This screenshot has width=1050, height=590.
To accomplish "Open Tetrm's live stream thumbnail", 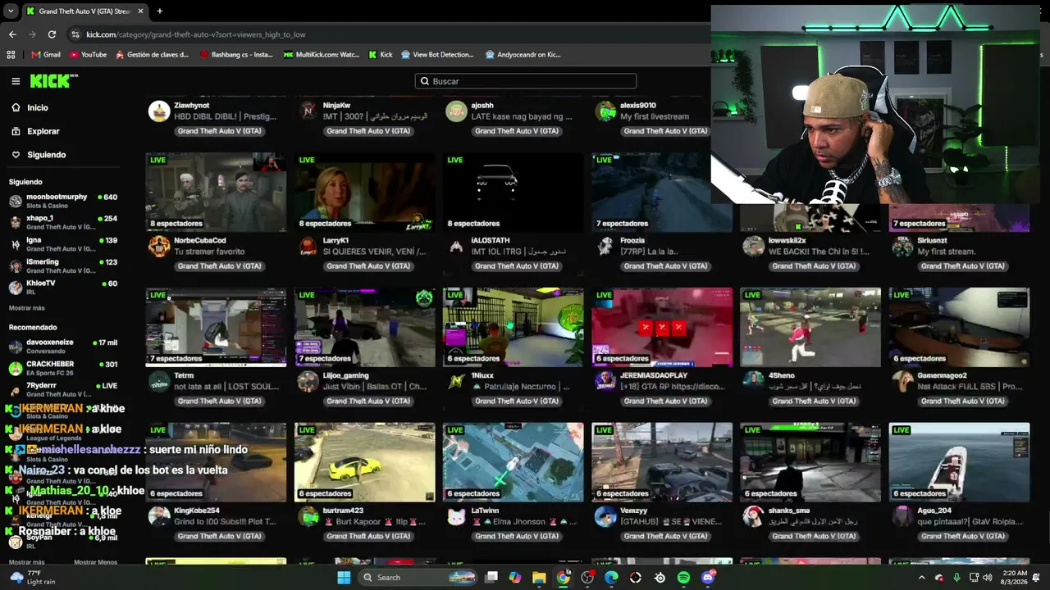I will tap(216, 327).
